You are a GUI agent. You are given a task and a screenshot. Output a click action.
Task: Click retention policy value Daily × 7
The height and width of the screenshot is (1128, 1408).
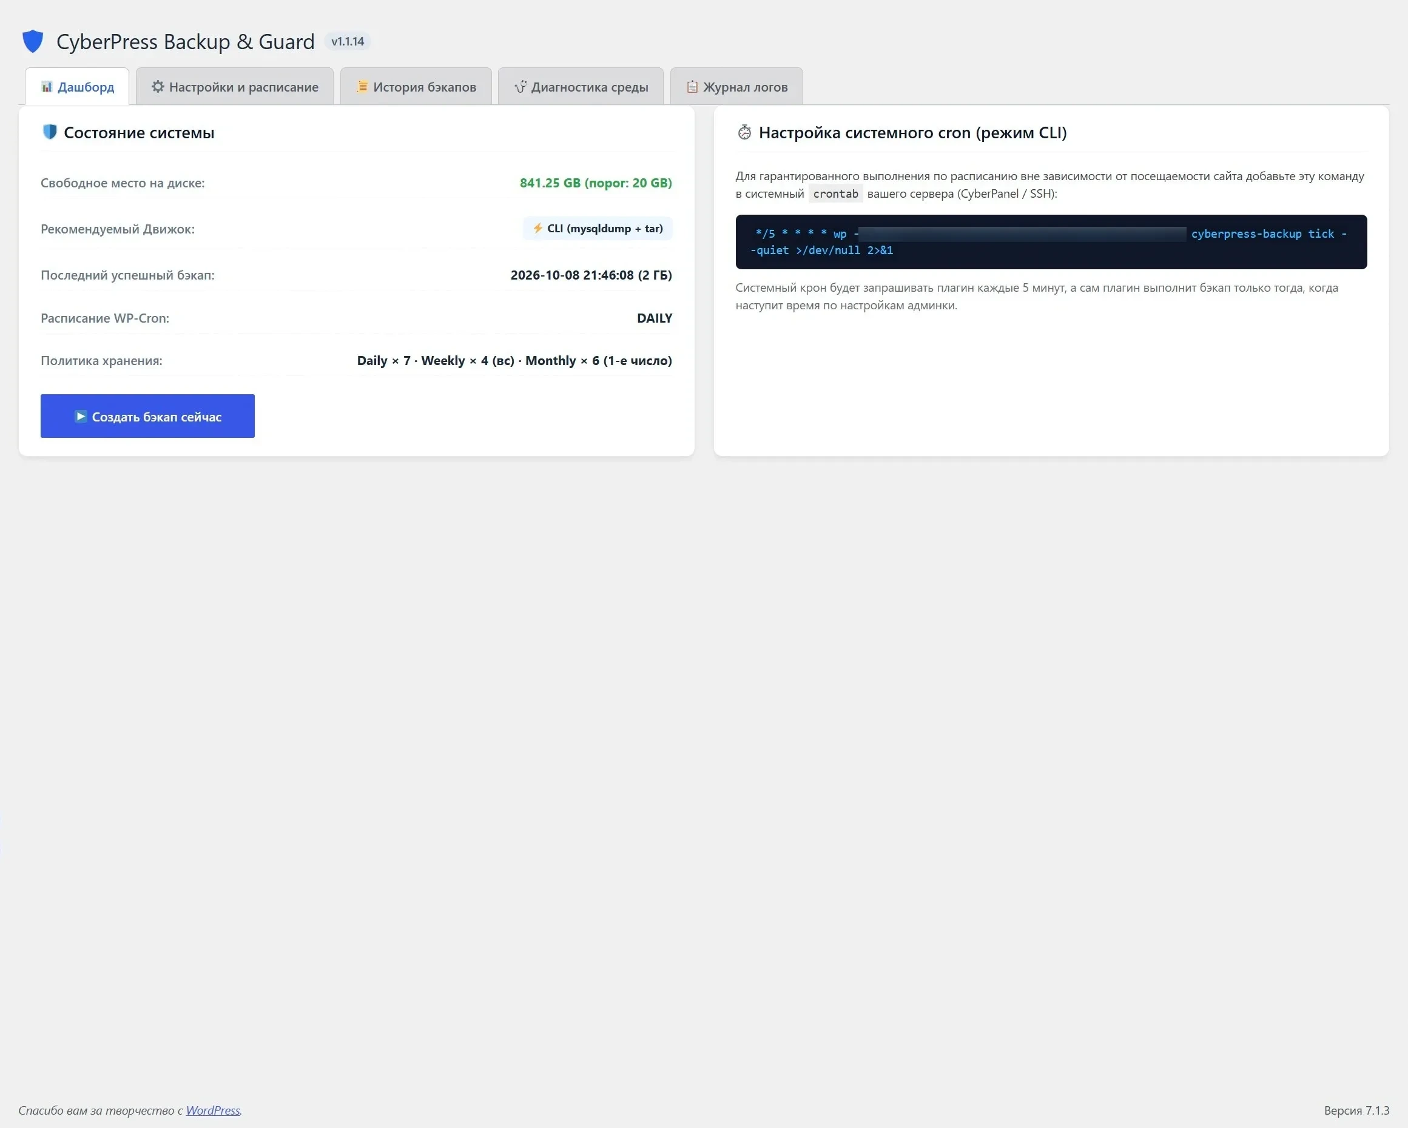514,360
